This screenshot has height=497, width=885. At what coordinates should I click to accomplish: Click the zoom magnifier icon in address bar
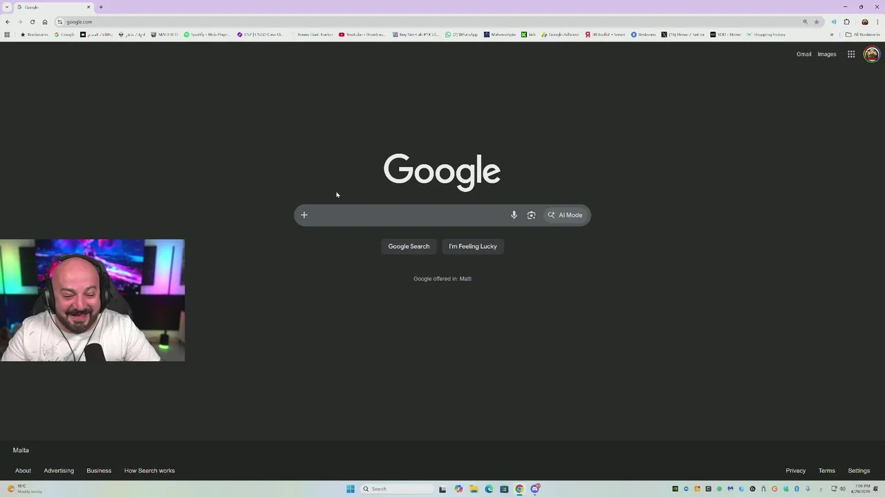(x=805, y=21)
